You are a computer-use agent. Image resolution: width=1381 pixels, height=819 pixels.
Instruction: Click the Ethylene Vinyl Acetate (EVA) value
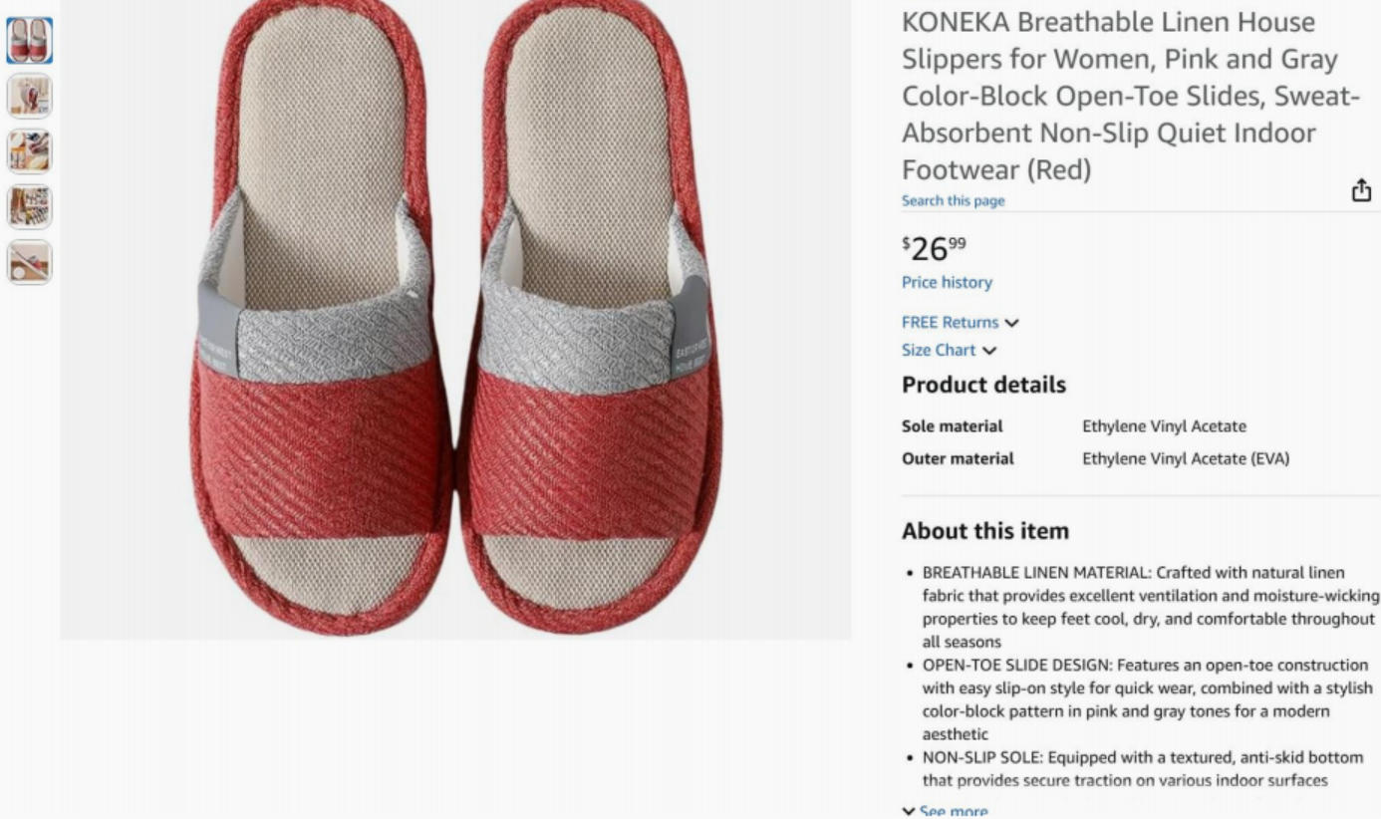pos(1185,459)
